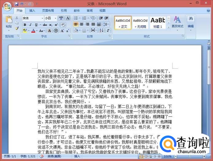Apply numbered list formatting

coord(84,18)
